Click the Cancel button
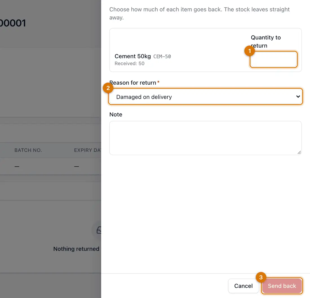 [243, 286]
